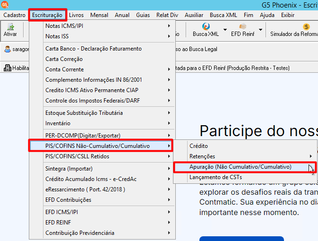This screenshot has width=318, height=241.
Task: Open Simulador da Reforma coin icon
Action: [x=306, y=26]
